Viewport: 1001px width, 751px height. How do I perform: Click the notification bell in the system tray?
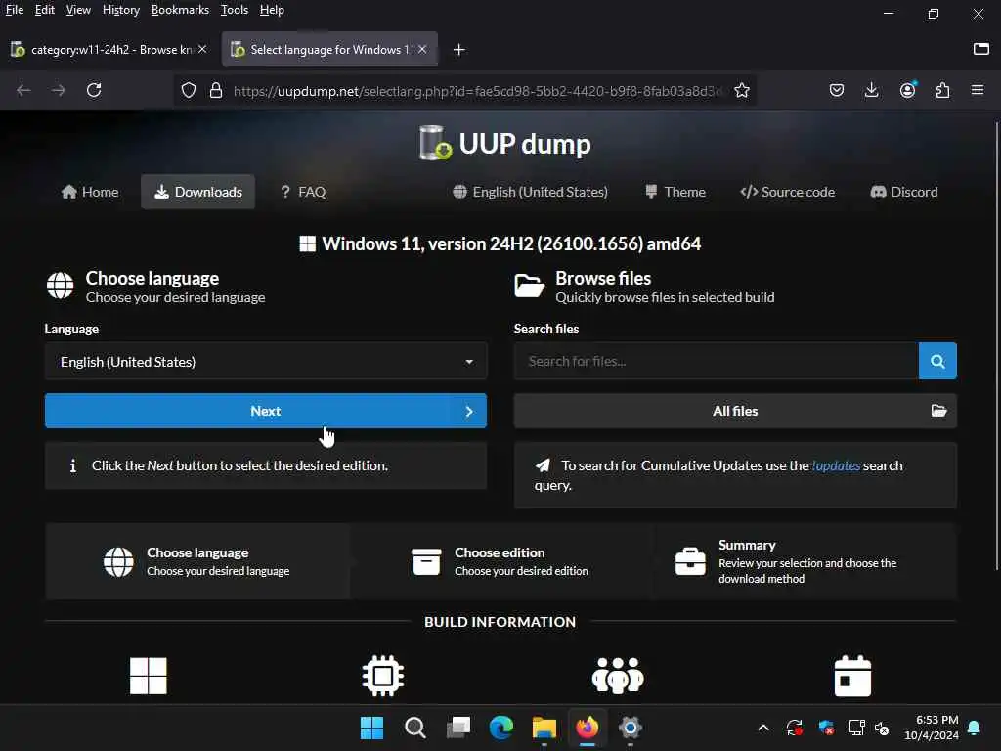tap(975, 728)
